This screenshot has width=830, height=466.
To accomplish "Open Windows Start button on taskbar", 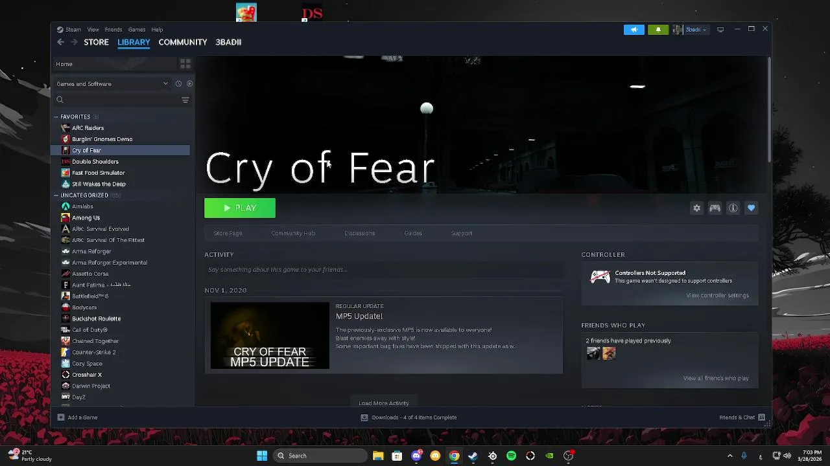I will pos(262,456).
